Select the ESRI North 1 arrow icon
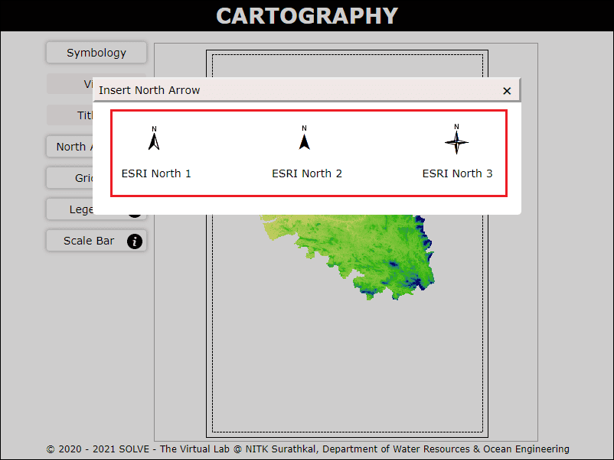The height and width of the screenshot is (460, 614). pos(154,139)
